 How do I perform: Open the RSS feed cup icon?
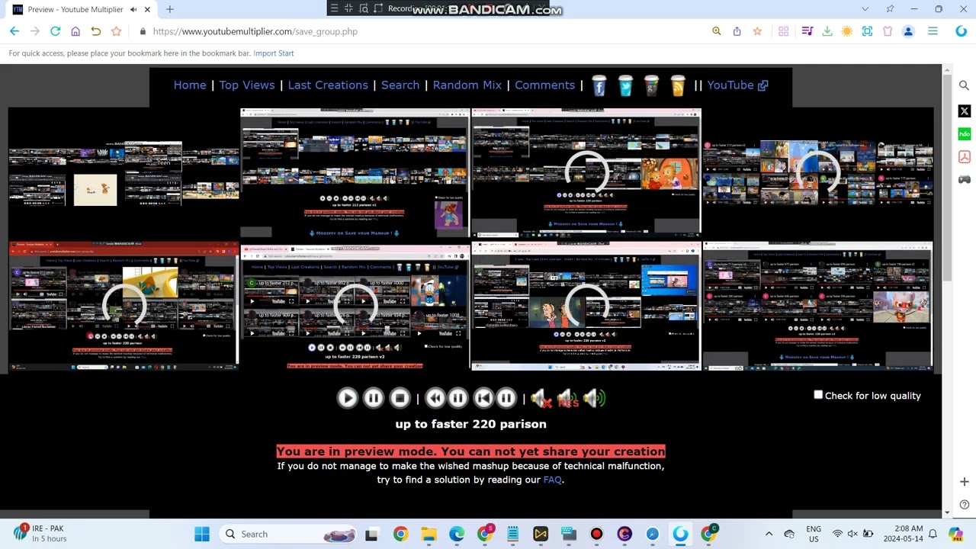click(x=678, y=85)
